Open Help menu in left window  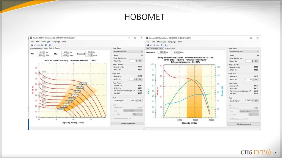(64, 42)
